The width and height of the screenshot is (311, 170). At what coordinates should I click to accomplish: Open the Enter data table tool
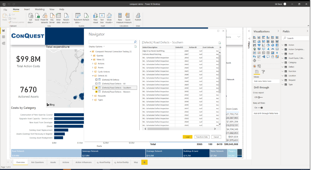[58, 18]
